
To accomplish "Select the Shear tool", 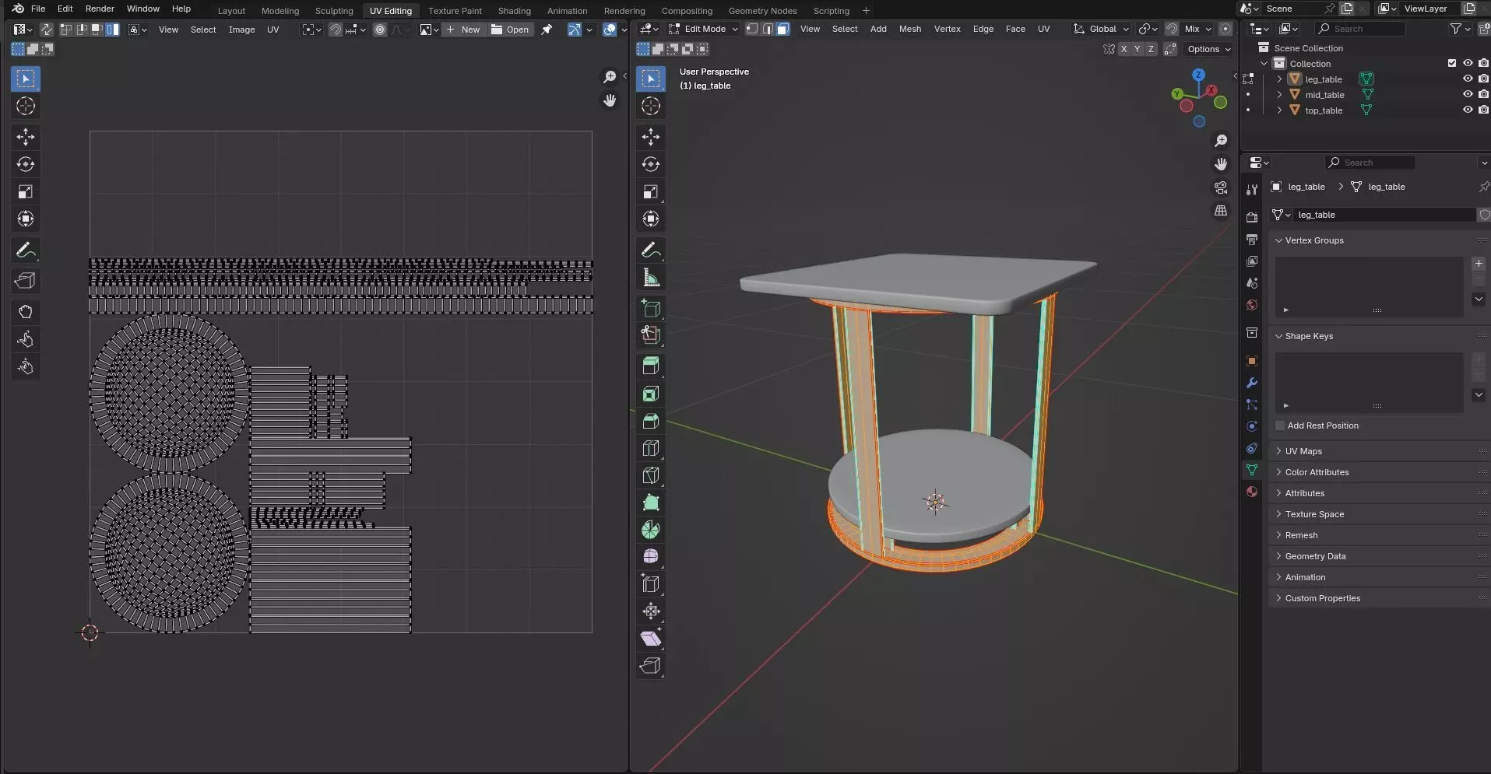I will click(651, 639).
